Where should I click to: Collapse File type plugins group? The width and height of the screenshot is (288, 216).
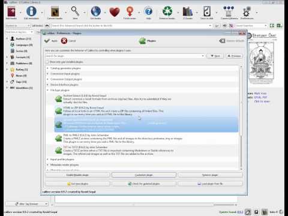click(x=48, y=90)
